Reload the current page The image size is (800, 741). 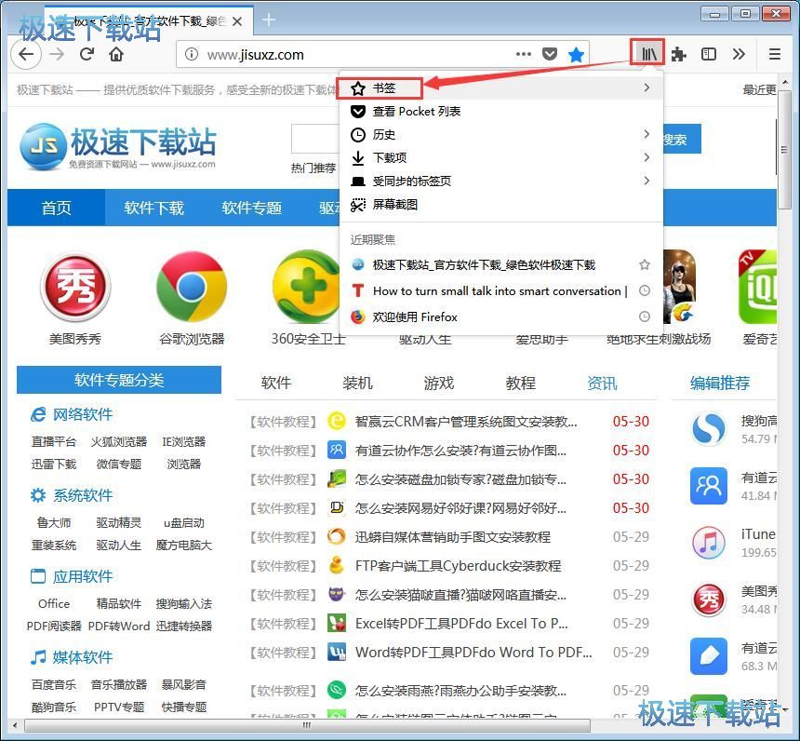pos(87,54)
